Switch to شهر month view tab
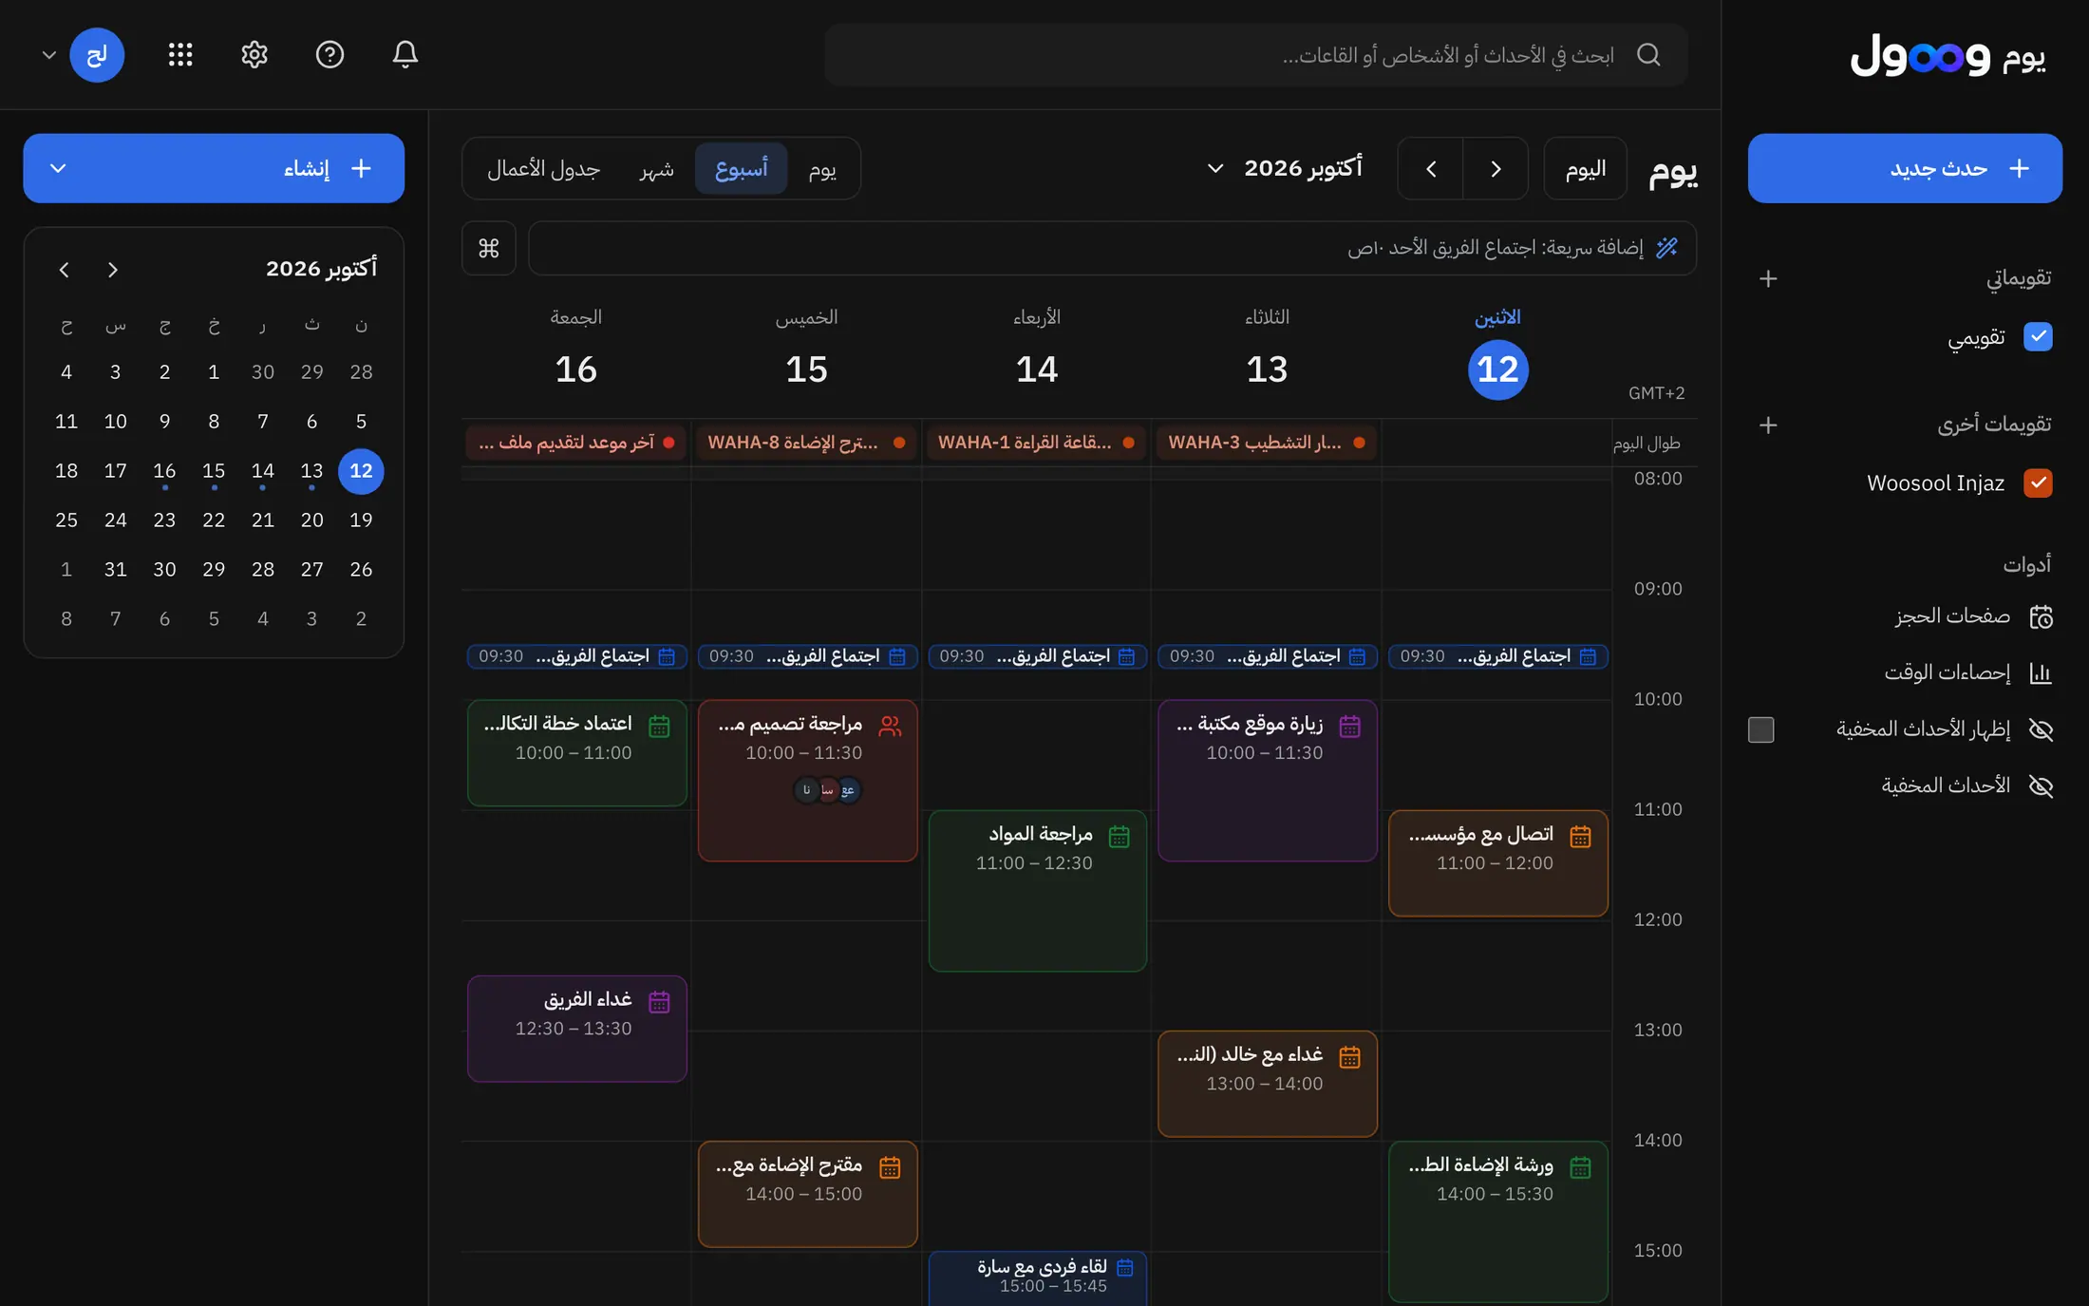Screen dimensions: 2089x1306 coord(657,168)
